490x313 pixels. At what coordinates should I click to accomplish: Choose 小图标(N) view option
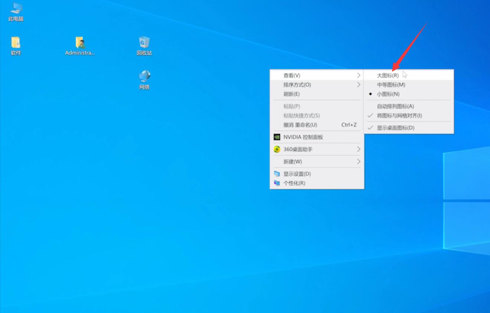tap(408, 94)
